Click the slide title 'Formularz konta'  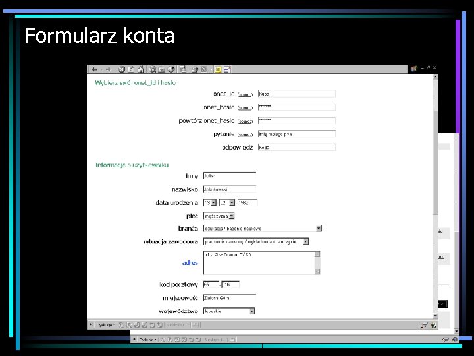coord(99,36)
